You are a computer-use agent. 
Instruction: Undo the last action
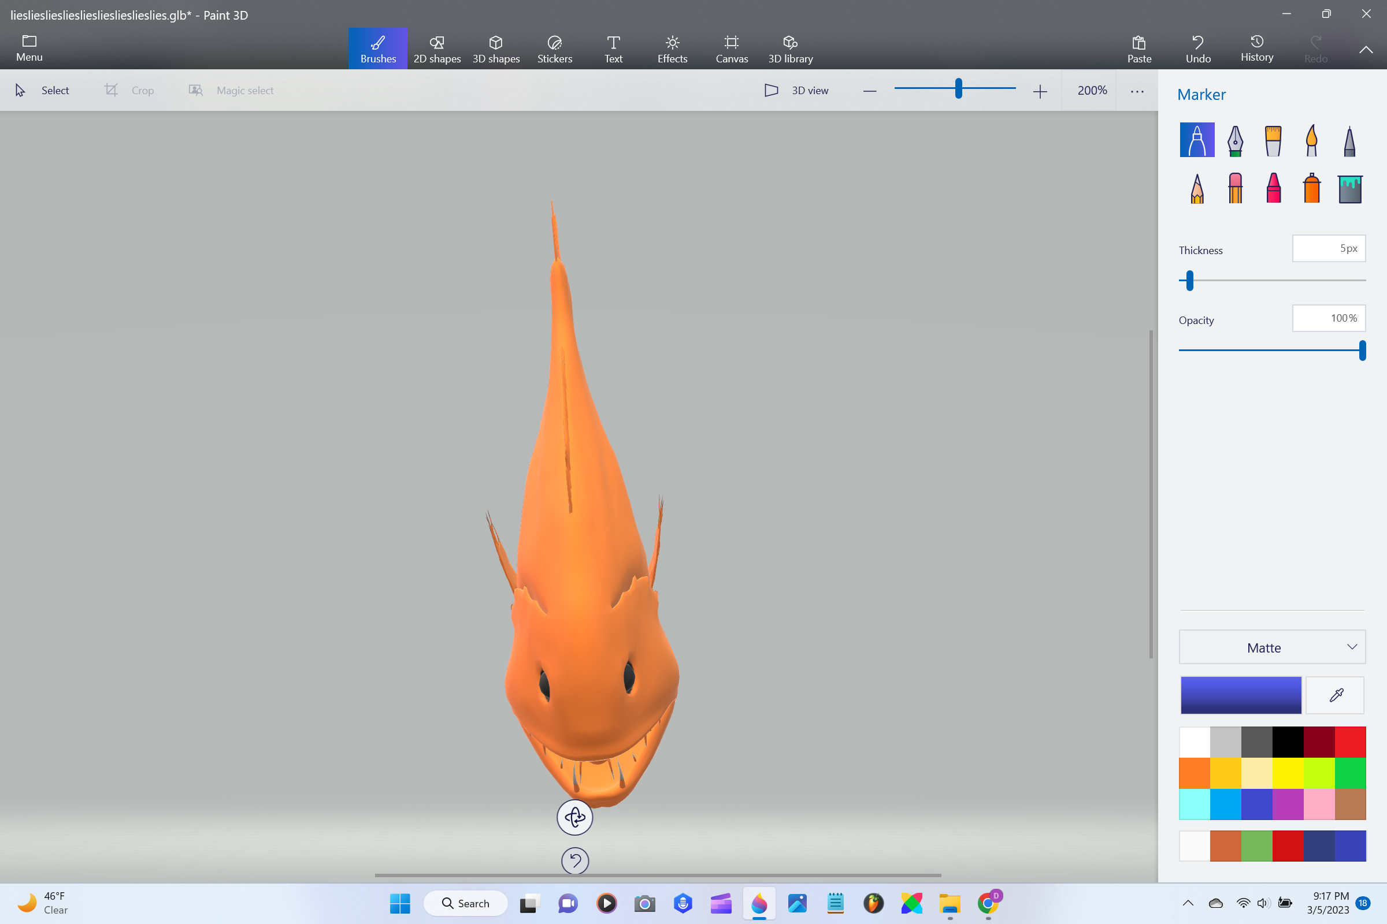tap(1197, 49)
